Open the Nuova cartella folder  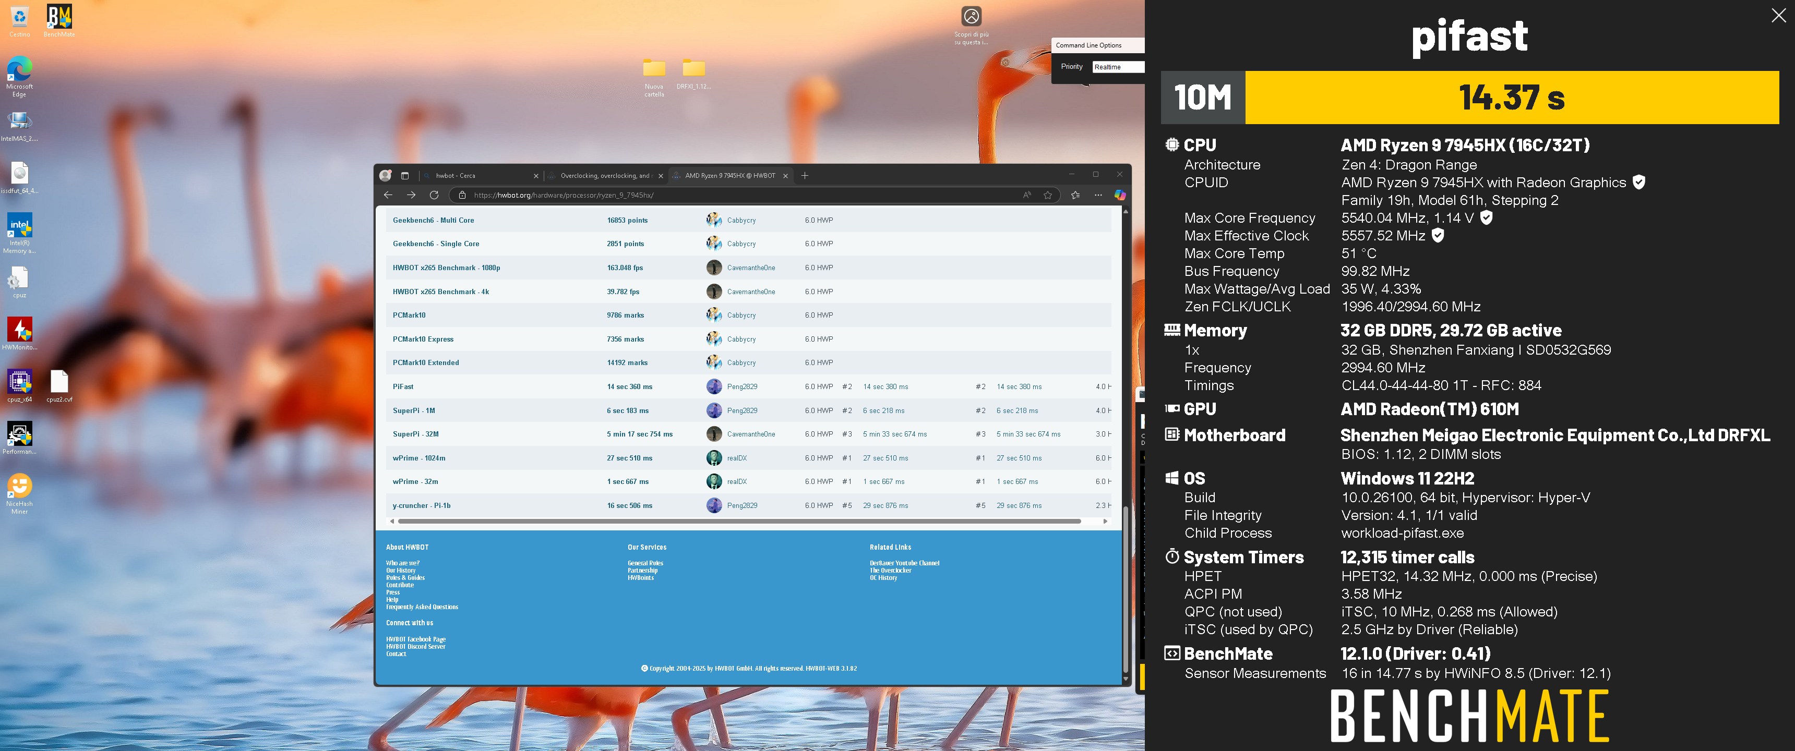coord(654,77)
